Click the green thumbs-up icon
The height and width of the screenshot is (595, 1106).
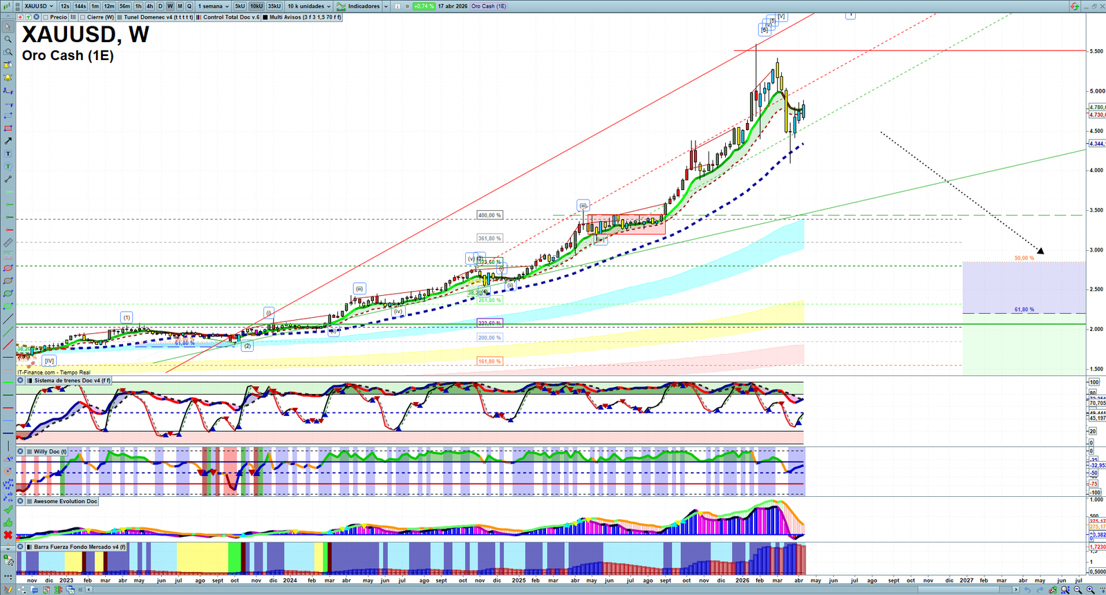click(x=8, y=522)
